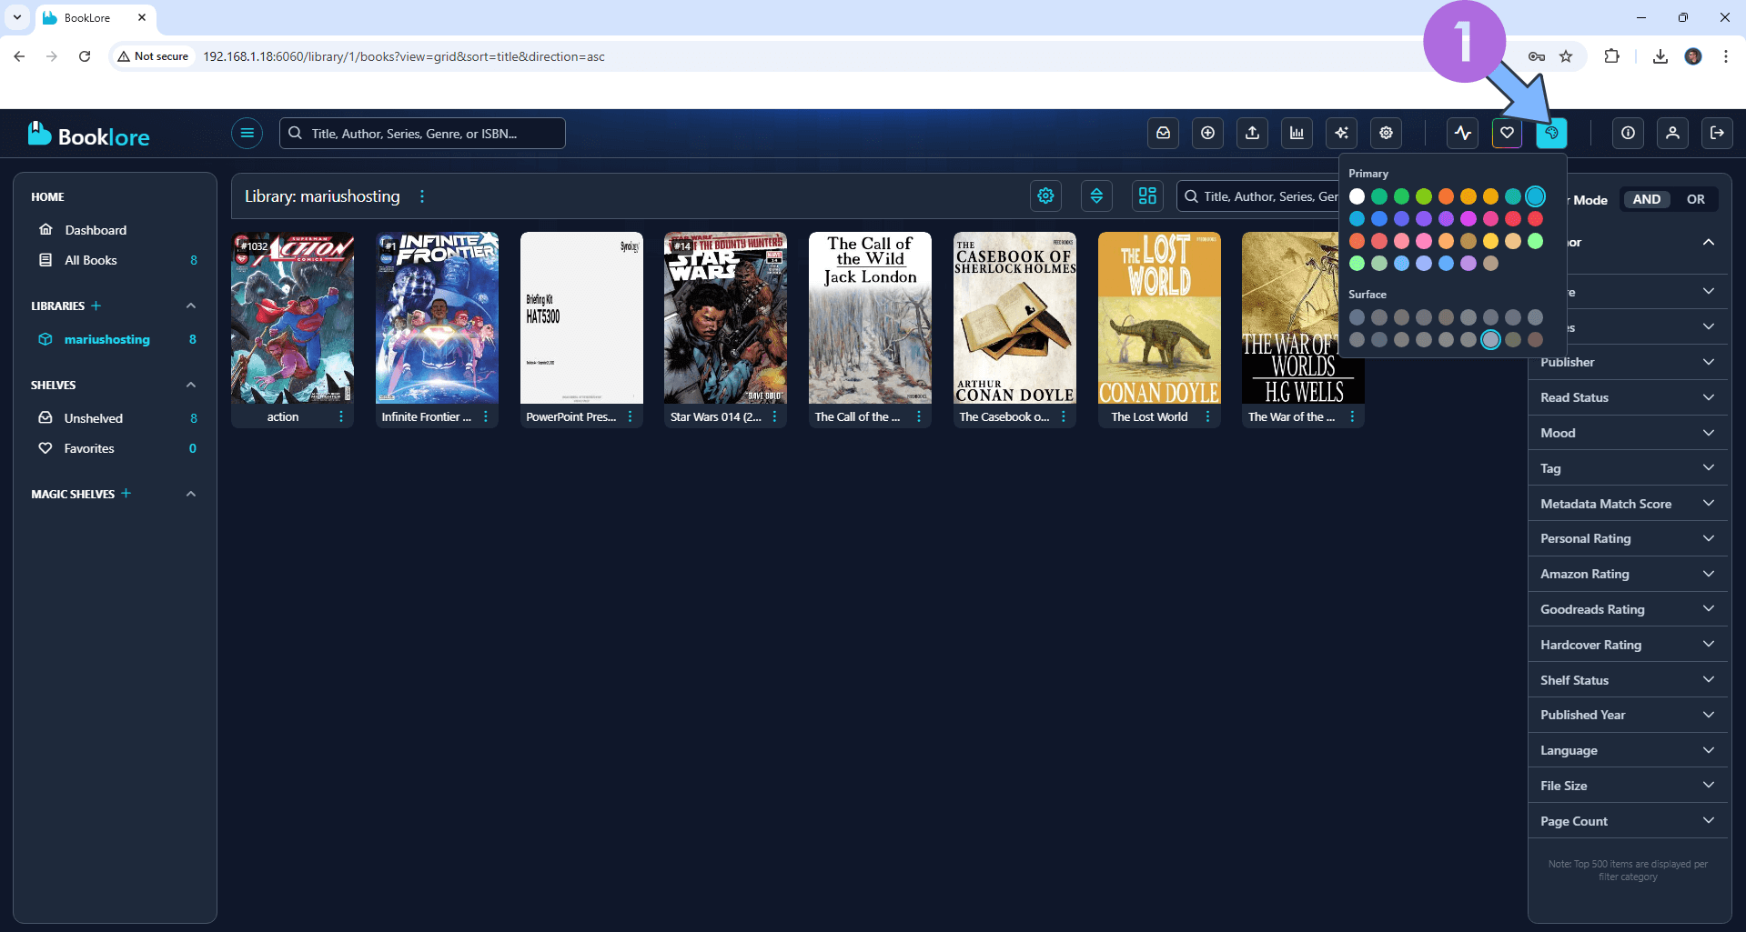Image resolution: width=1746 pixels, height=932 pixels.
Task: Click the activity monitor pulse icon
Action: [x=1462, y=133]
